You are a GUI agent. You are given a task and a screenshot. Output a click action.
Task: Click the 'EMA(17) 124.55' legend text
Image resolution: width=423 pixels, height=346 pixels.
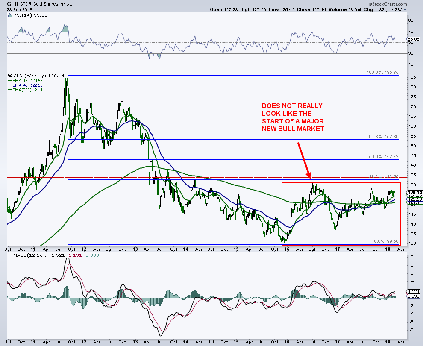(x=27, y=81)
